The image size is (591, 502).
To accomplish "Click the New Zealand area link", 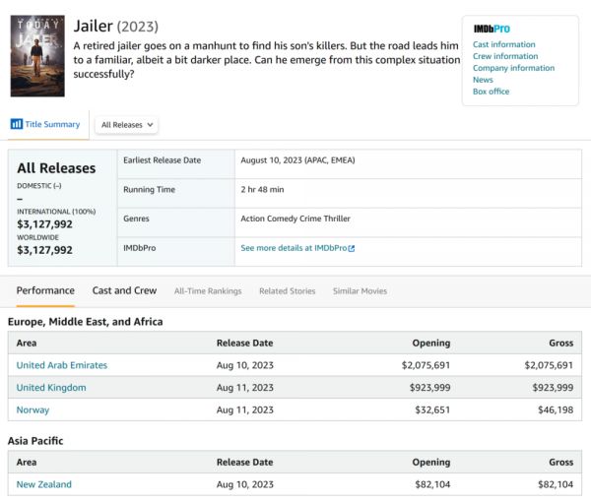I will tap(44, 484).
